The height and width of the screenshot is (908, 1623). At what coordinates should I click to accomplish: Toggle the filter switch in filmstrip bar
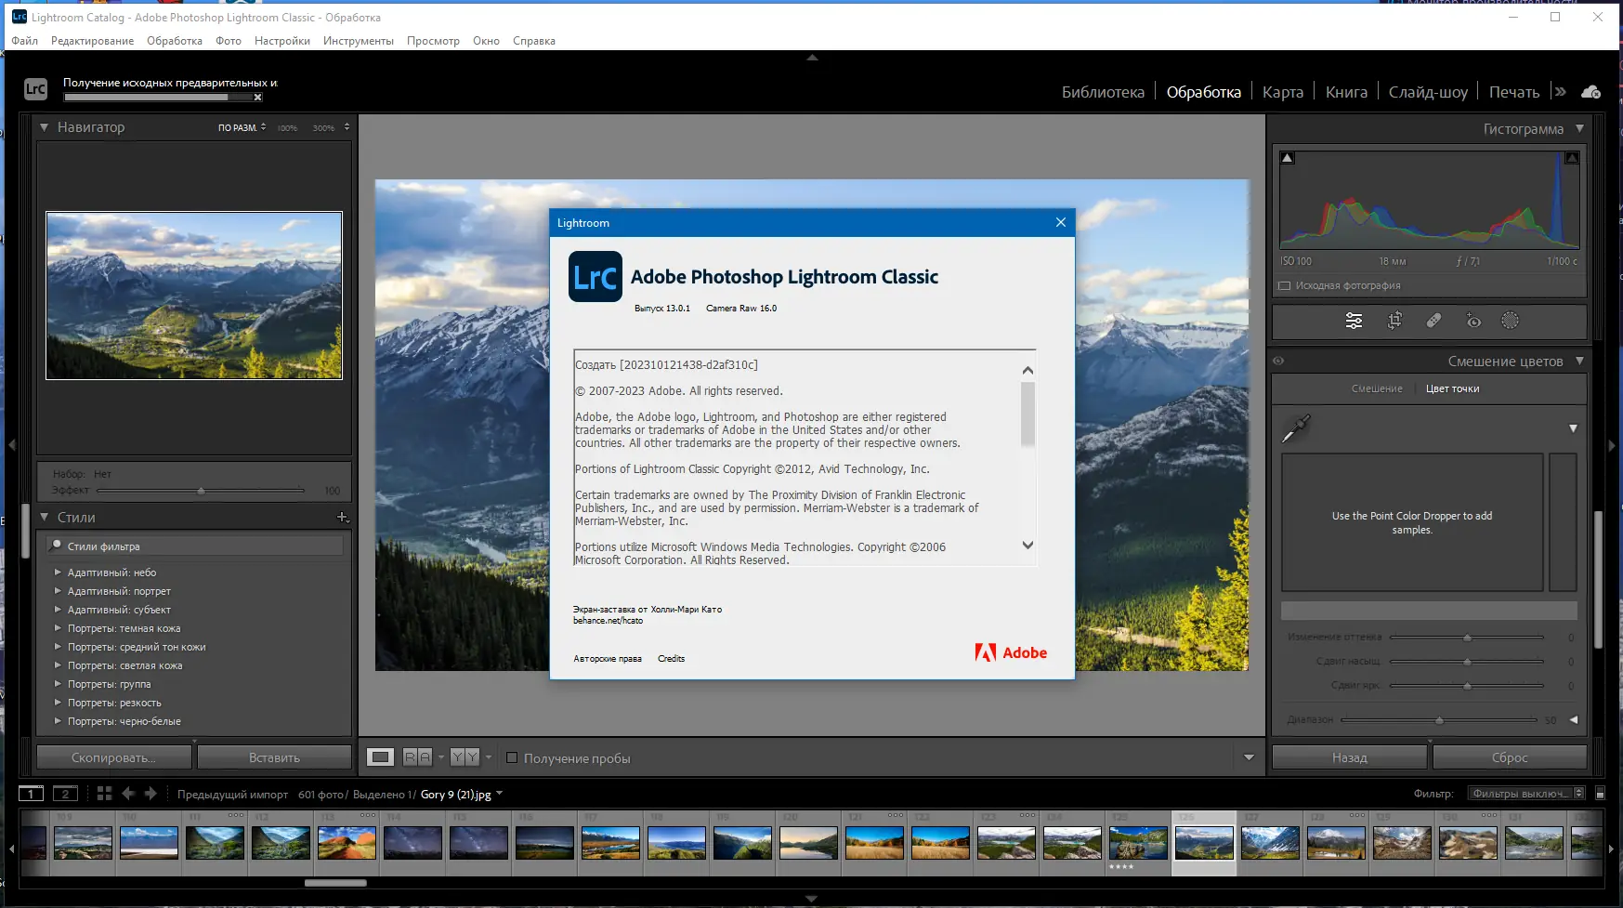point(1600,793)
